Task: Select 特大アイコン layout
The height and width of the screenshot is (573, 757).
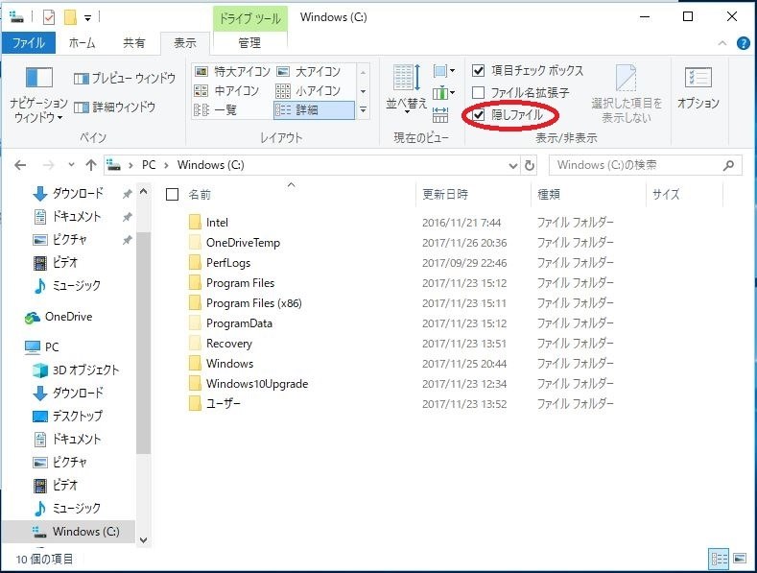Action: click(232, 71)
